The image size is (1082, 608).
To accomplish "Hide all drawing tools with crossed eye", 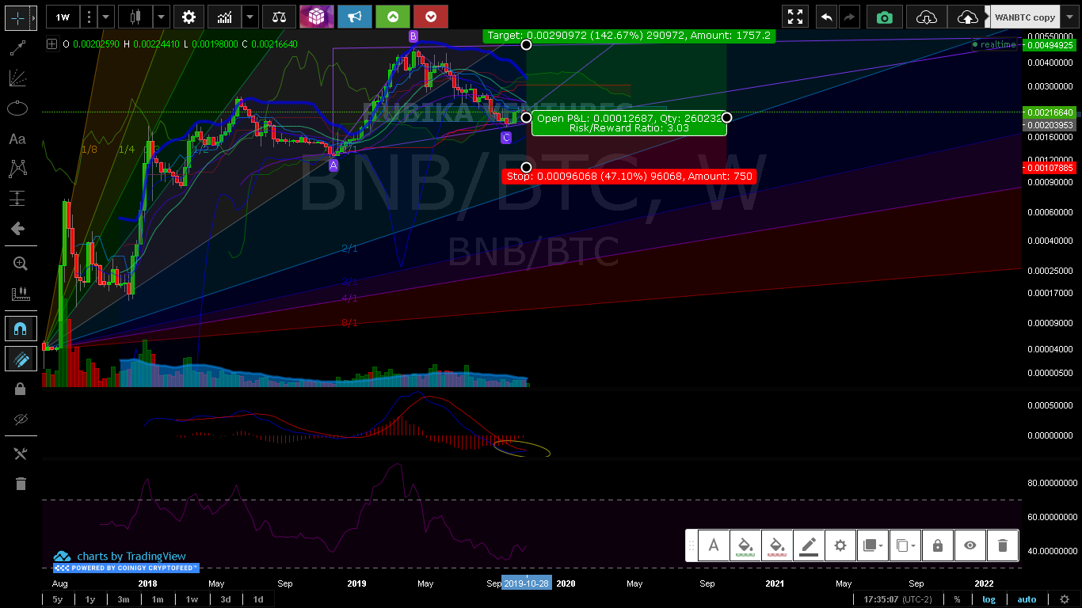I will click(x=21, y=419).
